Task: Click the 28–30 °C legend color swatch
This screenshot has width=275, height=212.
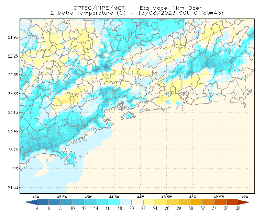Action: pyautogui.click(x=185, y=202)
